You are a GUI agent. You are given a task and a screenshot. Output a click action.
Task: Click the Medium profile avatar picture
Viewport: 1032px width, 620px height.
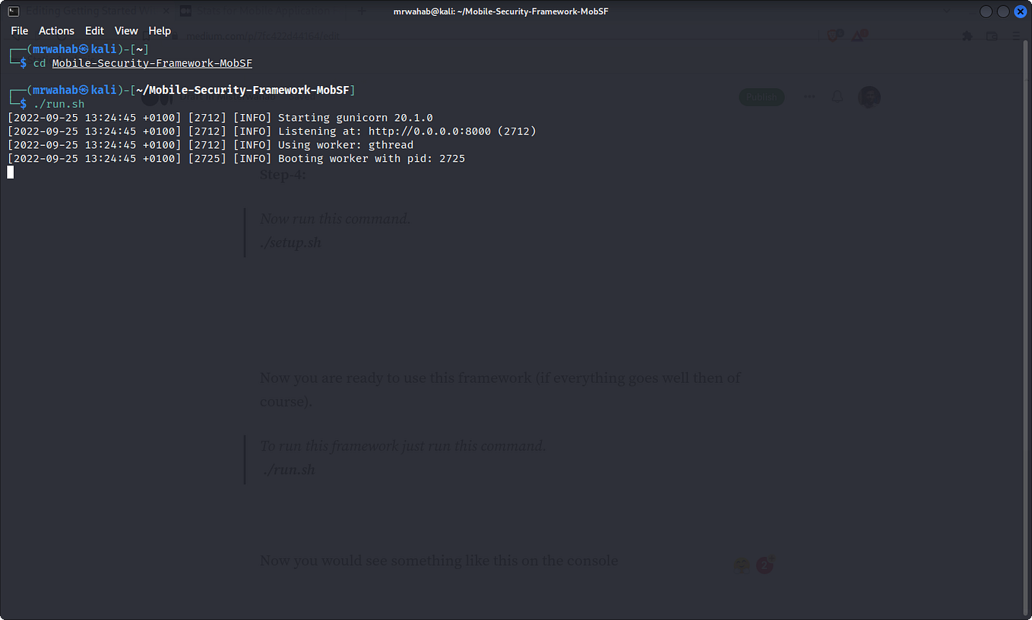(x=869, y=96)
